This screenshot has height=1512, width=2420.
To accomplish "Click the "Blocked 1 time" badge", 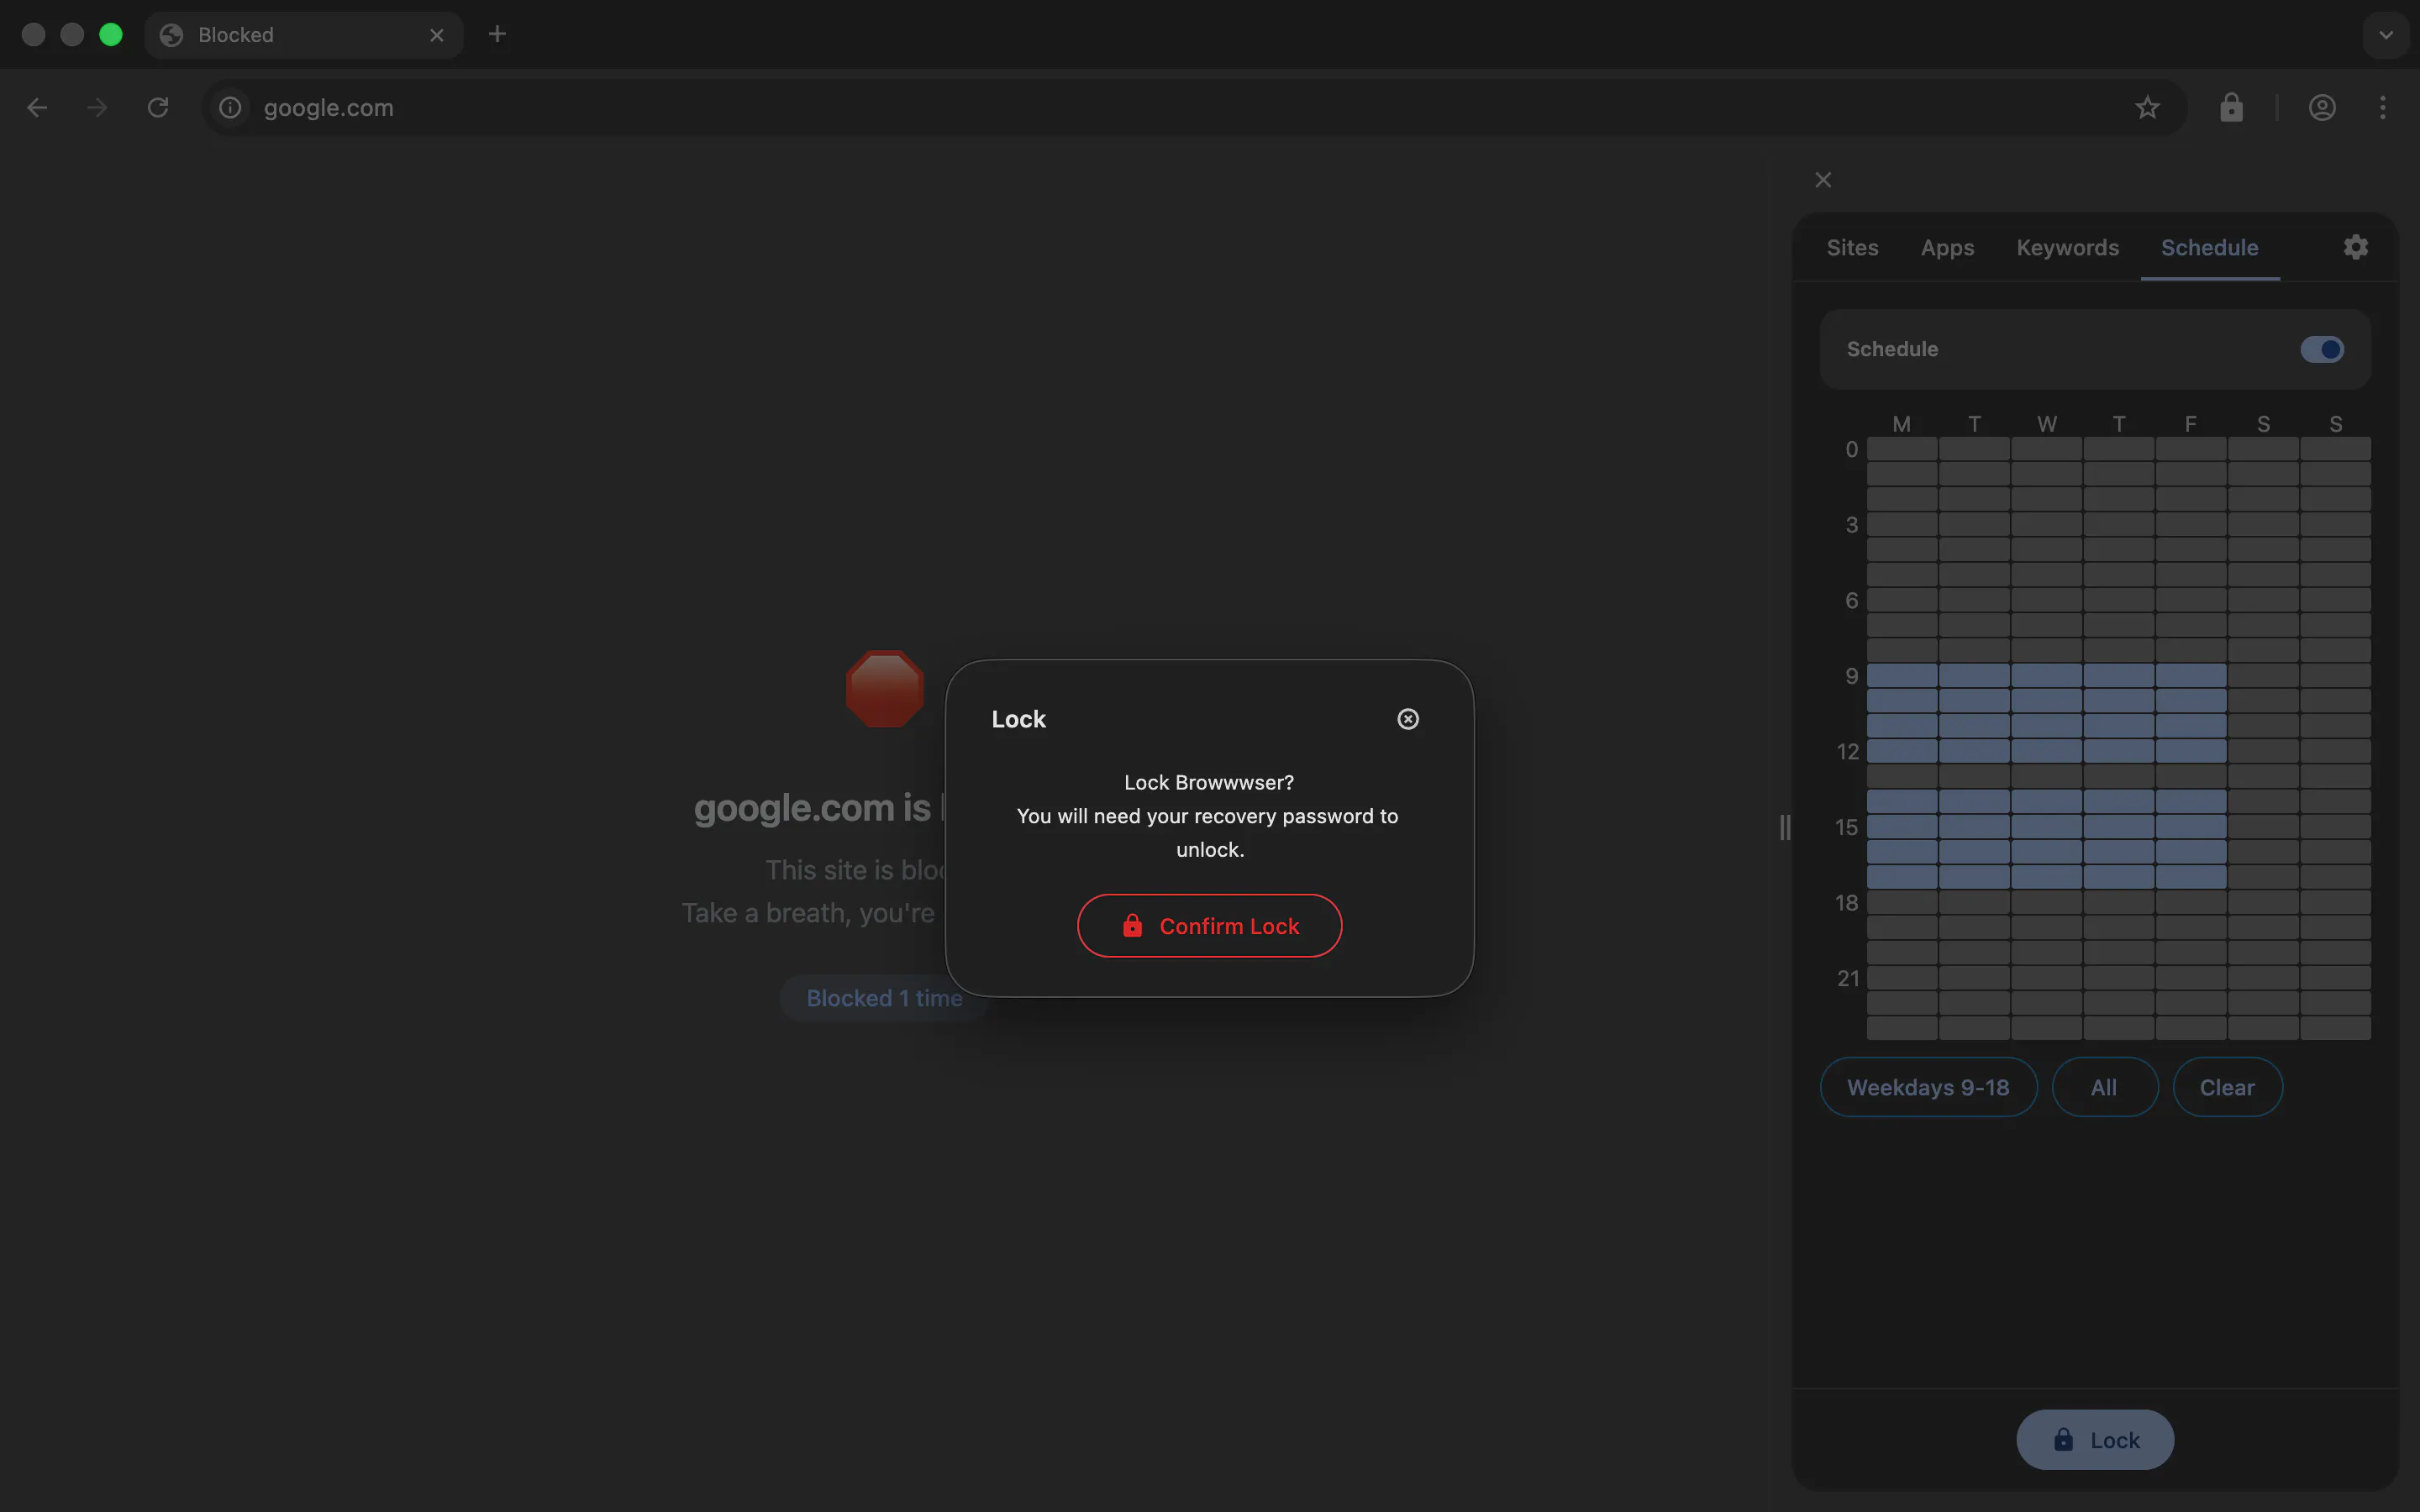I will tap(884, 998).
